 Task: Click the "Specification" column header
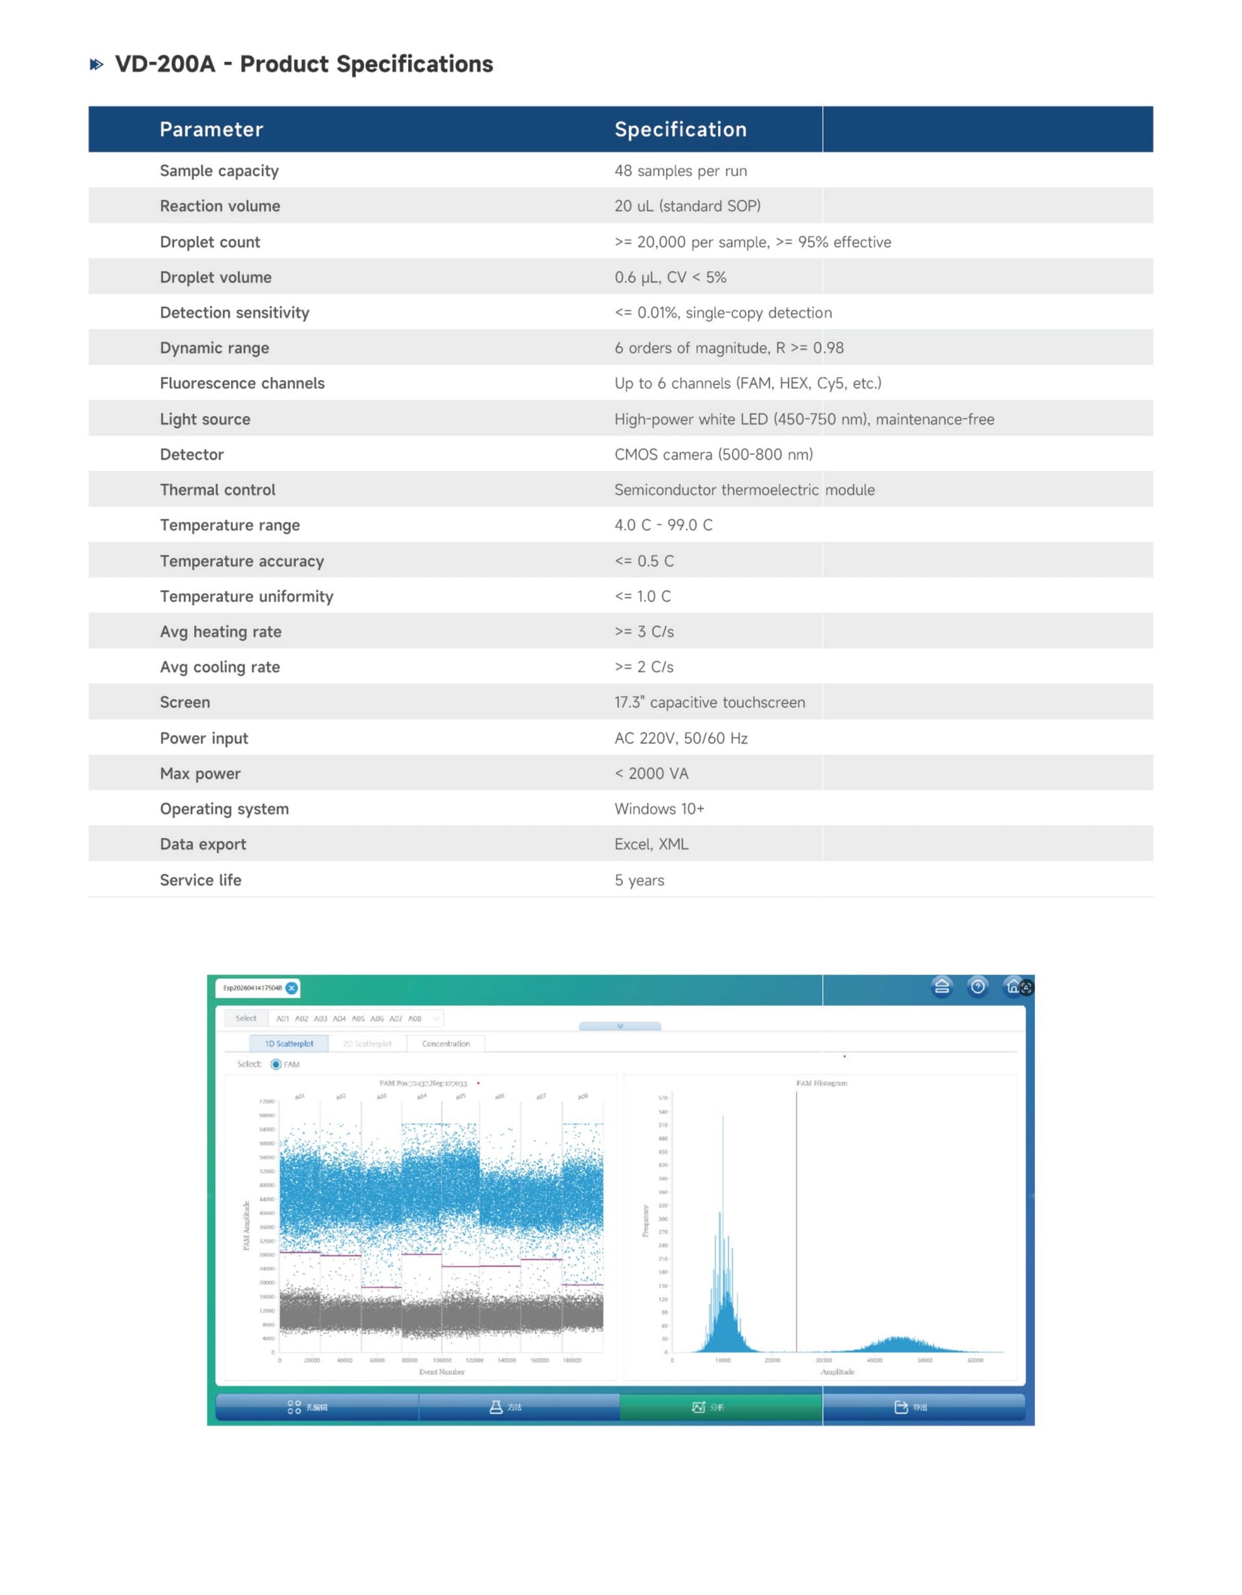coord(681,129)
